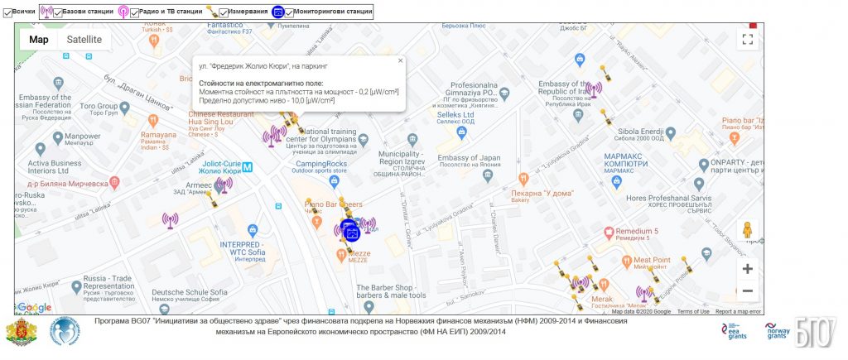
Task: Click the Hores Profeshanal Sarvis pin
Action: click(699, 185)
